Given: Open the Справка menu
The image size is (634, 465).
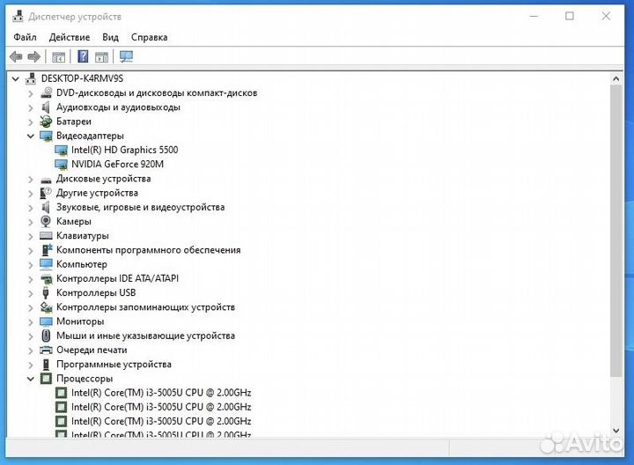Looking at the screenshot, I should (149, 37).
